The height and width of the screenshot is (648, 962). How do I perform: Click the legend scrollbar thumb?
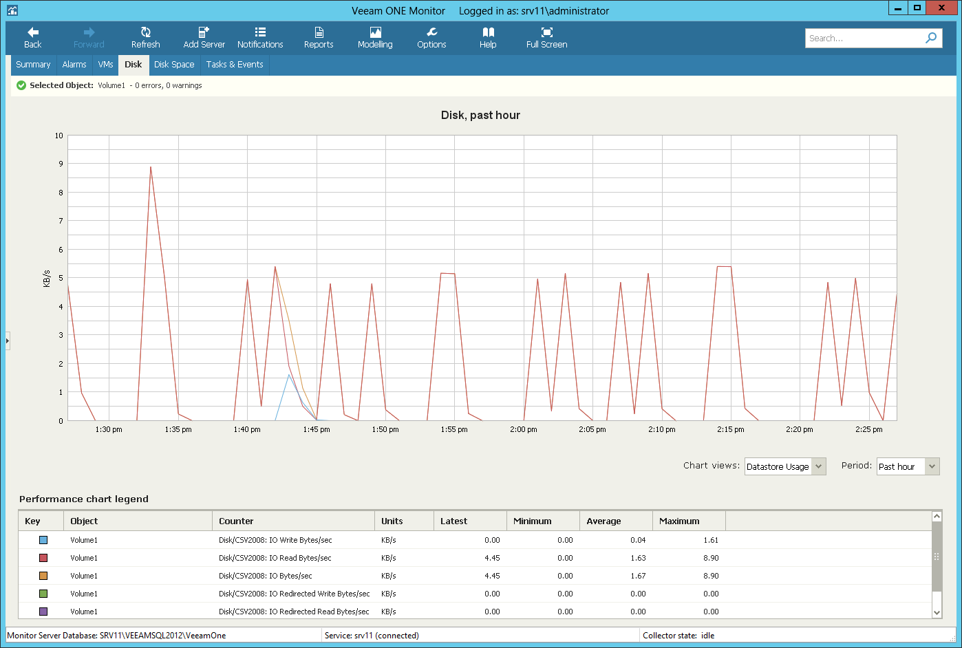coord(936,557)
